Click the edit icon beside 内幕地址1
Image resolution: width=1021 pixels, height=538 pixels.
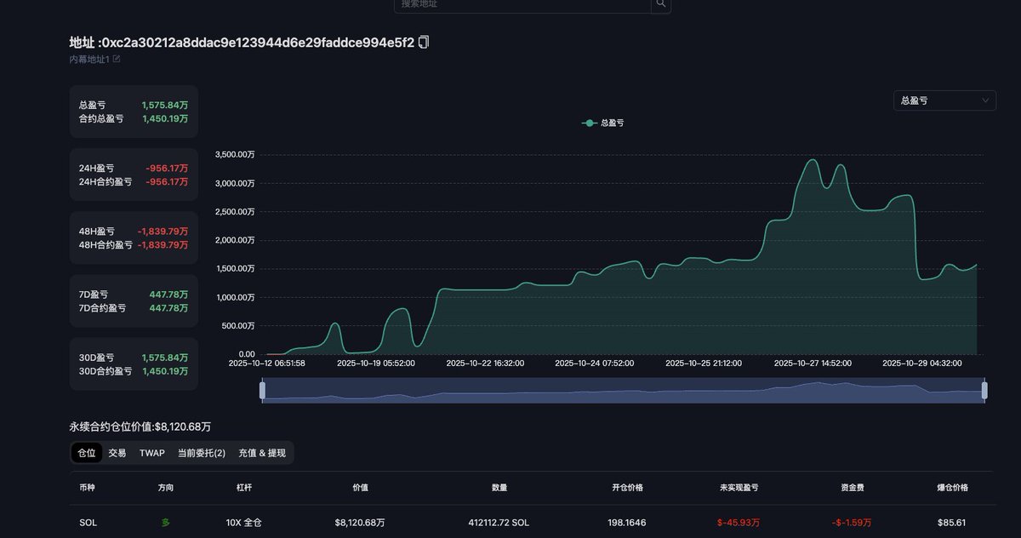[x=117, y=59]
